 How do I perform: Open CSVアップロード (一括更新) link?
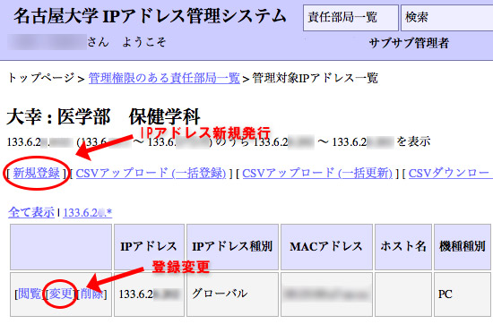(x=317, y=173)
